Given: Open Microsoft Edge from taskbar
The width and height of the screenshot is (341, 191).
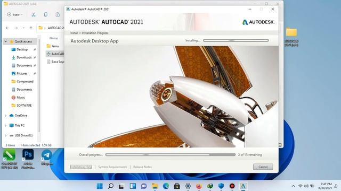Looking at the screenshot, I should pos(166,186).
